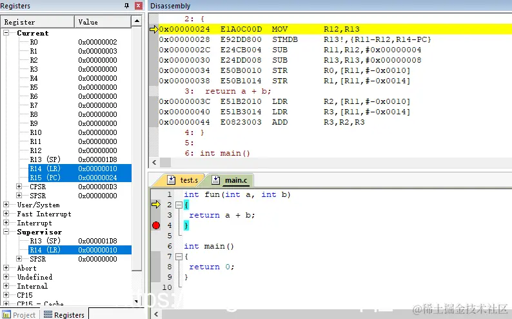Viewport: 512px width, 319px height.
Task: Click the Register column header
Action: (37, 22)
